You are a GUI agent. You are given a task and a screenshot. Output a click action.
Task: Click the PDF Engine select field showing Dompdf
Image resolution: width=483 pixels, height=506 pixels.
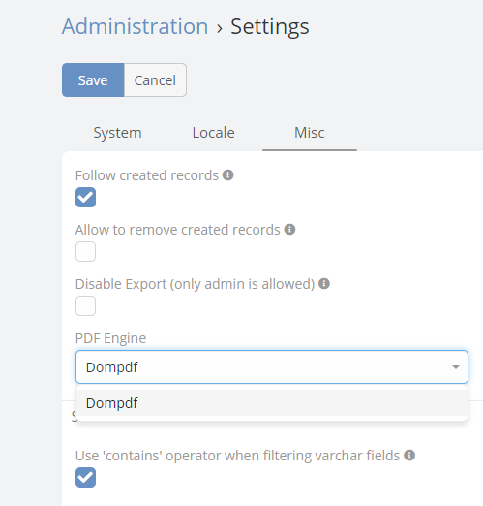(272, 367)
